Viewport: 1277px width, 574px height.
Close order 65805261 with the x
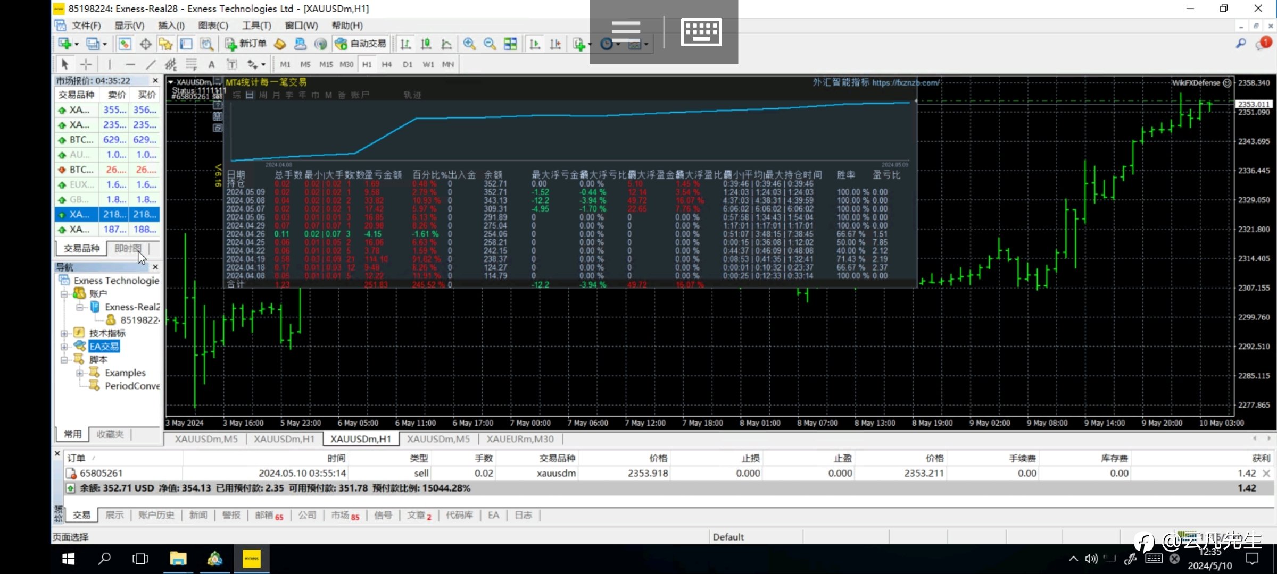[1266, 473]
